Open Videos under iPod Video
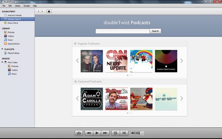222x139 pixels. pyautogui.click(x=14, y=70)
